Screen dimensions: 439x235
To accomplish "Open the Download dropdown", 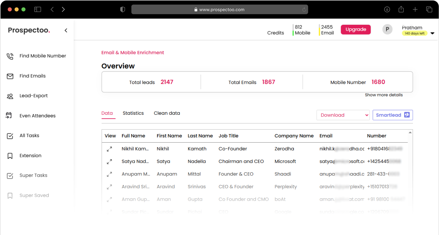I will click(x=343, y=115).
